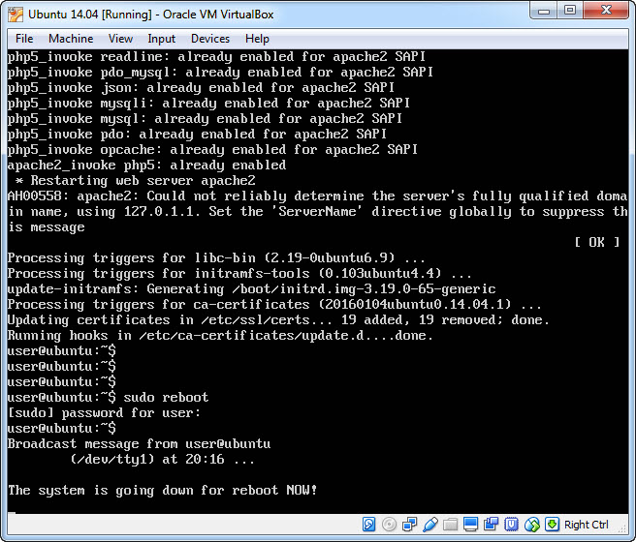The height and width of the screenshot is (542, 636).
Task: Click the 'php5_invoke opcache' output line
Action: pyautogui.click(x=212, y=150)
